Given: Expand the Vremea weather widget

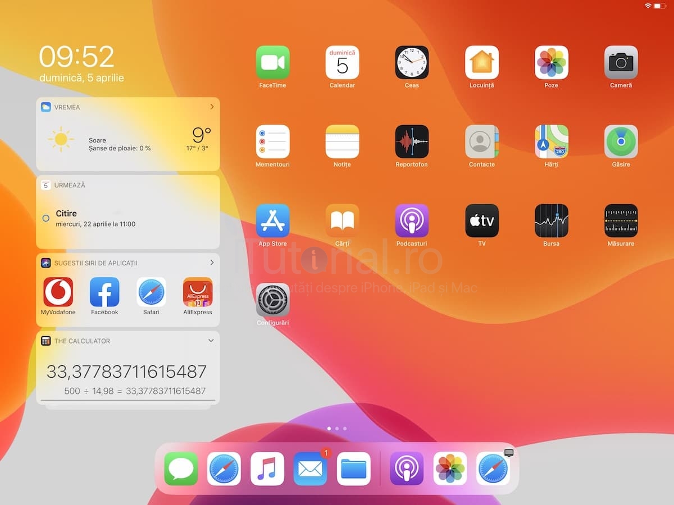Looking at the screenshot, I should 212,107.
